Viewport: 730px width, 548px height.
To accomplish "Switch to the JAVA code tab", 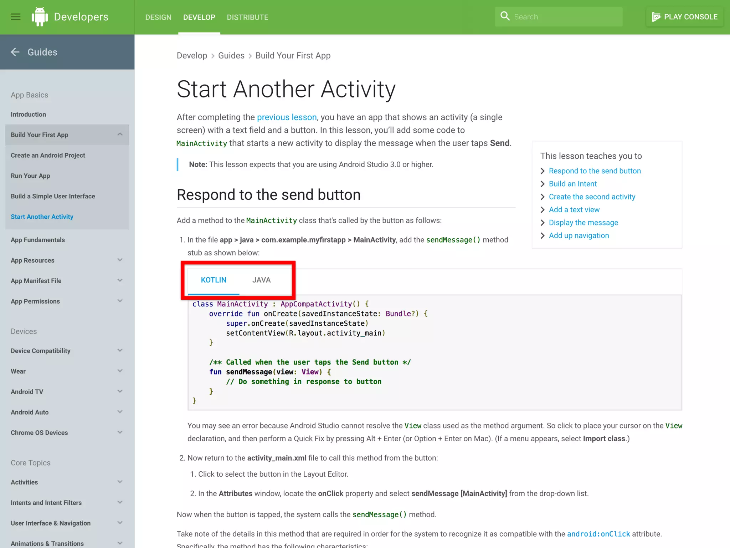I will click(261, 280).
